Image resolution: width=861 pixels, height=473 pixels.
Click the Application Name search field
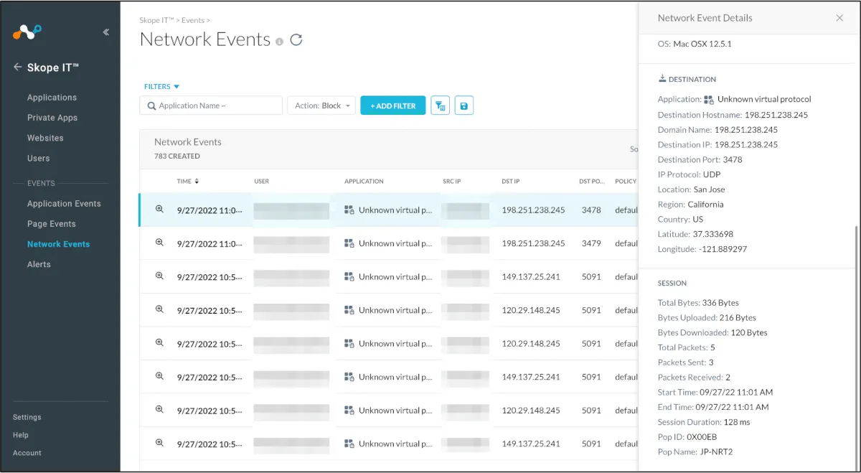click(211, 106)
